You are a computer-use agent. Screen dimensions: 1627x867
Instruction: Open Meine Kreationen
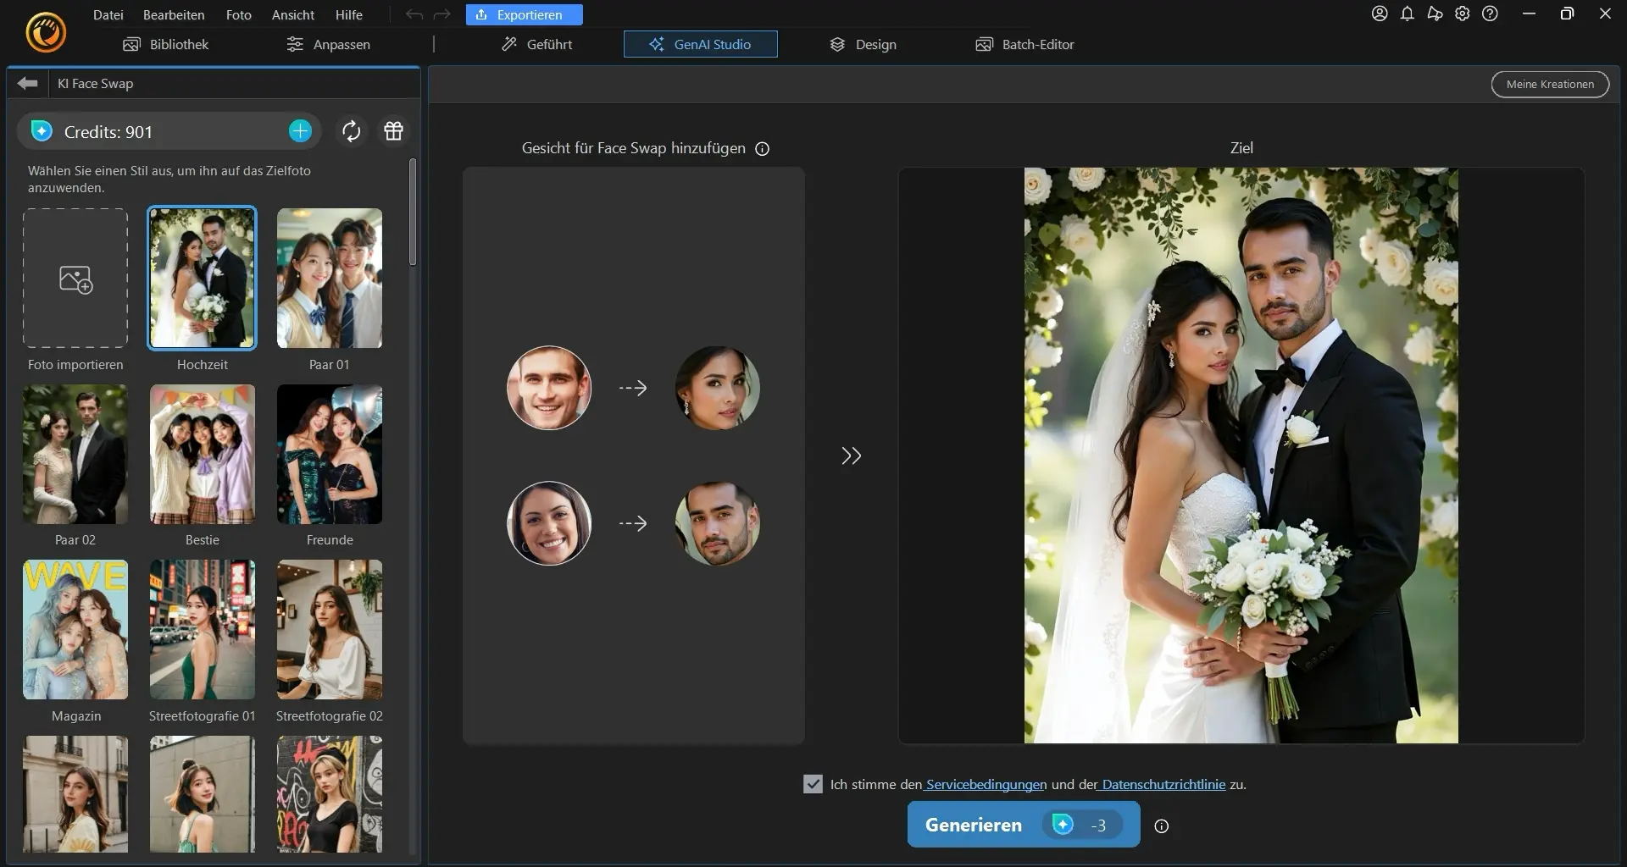click(x=1550, y=84)
